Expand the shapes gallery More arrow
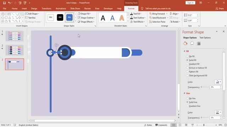The width and height of the screenshot is (227, 127). point(23,21)
